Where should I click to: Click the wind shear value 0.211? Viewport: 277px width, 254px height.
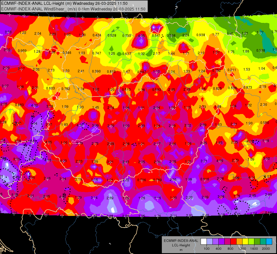point(232,70)
